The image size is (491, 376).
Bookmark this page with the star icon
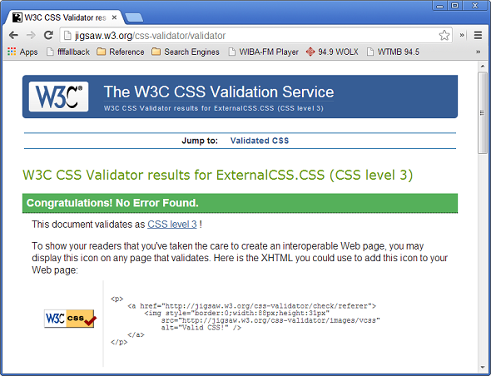point(444,35)
